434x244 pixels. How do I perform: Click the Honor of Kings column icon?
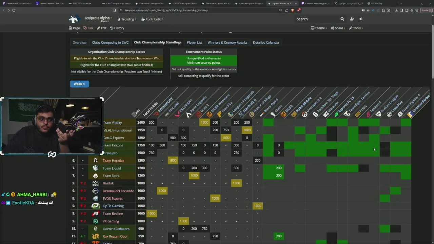click(252, 115)
